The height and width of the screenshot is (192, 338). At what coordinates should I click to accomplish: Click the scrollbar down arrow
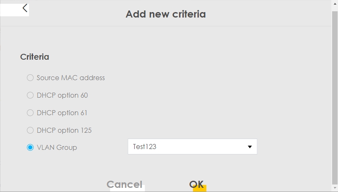[335, 189]
